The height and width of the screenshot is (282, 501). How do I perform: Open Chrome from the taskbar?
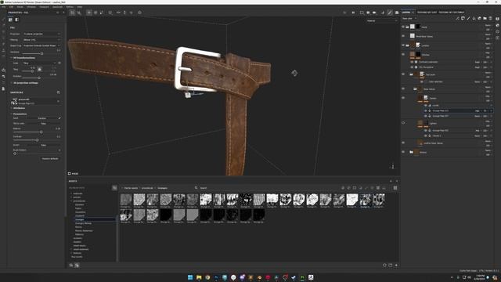click(x=207, y=277)
